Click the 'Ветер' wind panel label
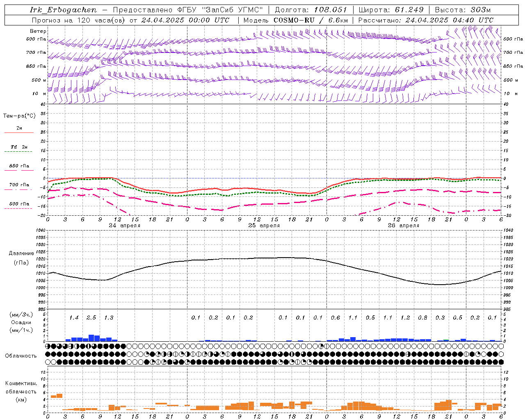Screen dimensions: 525x420 point(38,31)
